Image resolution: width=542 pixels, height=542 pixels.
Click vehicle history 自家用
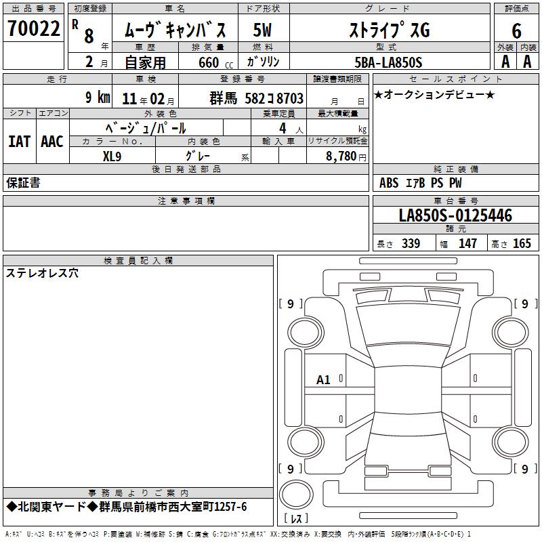145,62
